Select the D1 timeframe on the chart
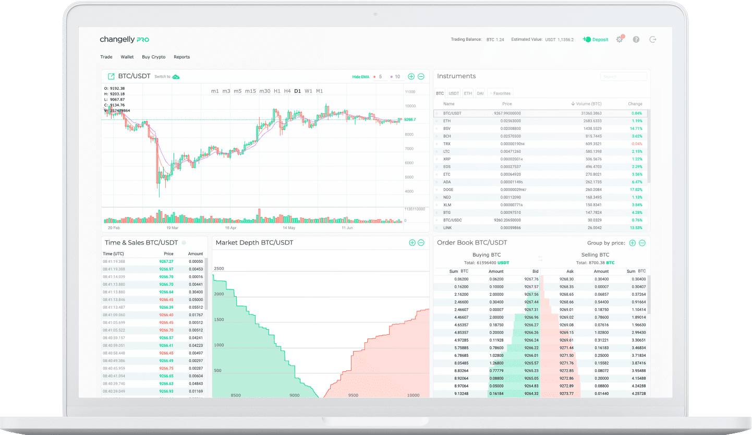This screenshot has height=435, width=752. pos(297,91)
